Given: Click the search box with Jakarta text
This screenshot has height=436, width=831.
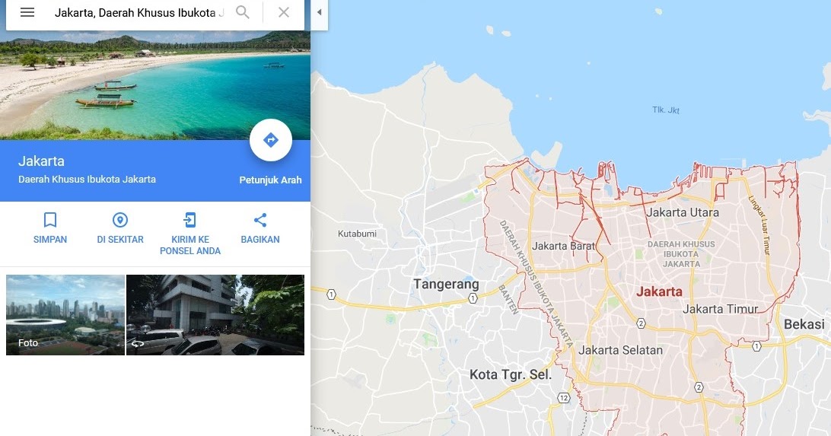Looking at the screenshot, I should tap(140, 13).
